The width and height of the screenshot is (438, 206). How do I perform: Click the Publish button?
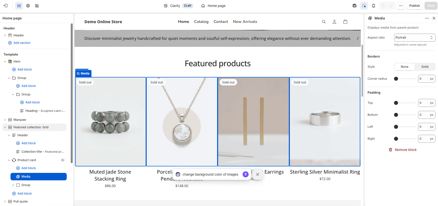[x=415, y=6]
